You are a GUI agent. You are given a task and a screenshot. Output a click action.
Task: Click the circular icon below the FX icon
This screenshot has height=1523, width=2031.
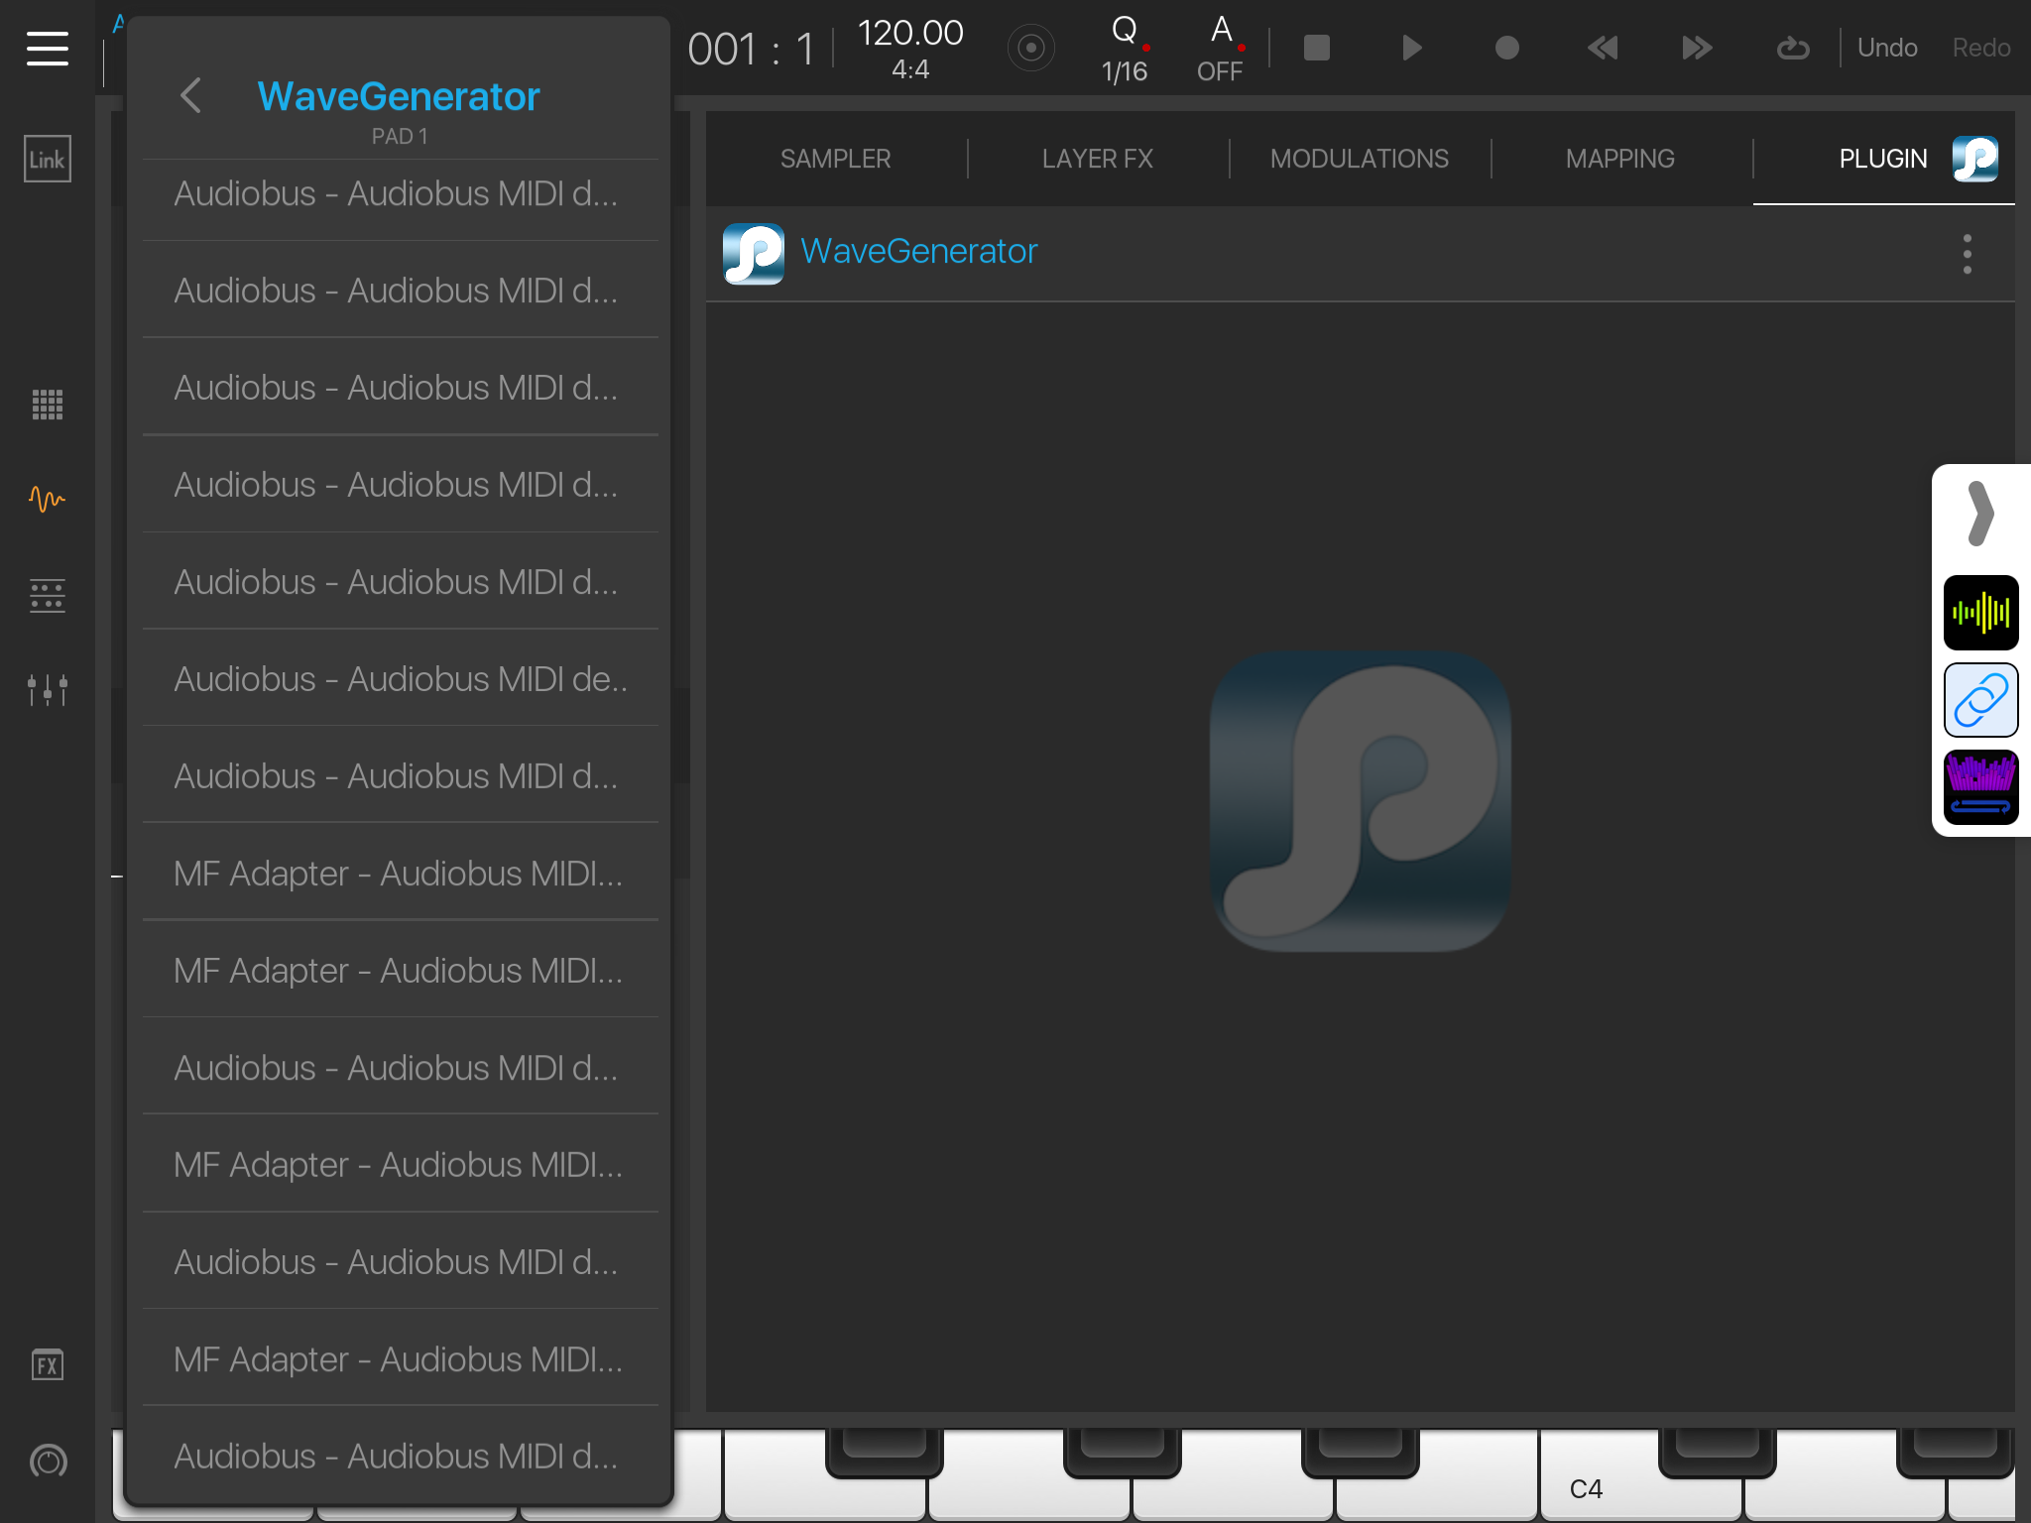pyautogui.click(x=48, y=1461)
